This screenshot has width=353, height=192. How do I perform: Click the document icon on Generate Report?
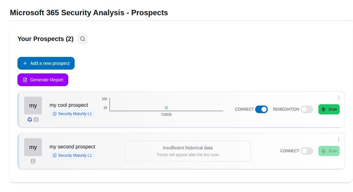tap(25, 79)
